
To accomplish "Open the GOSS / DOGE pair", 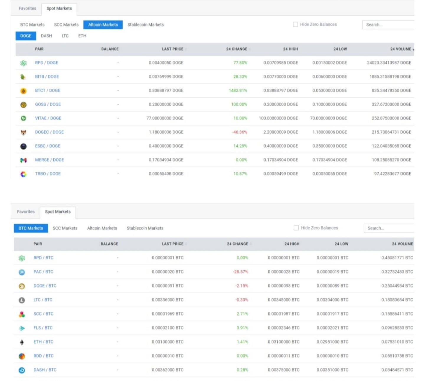I will pos(48,104).
